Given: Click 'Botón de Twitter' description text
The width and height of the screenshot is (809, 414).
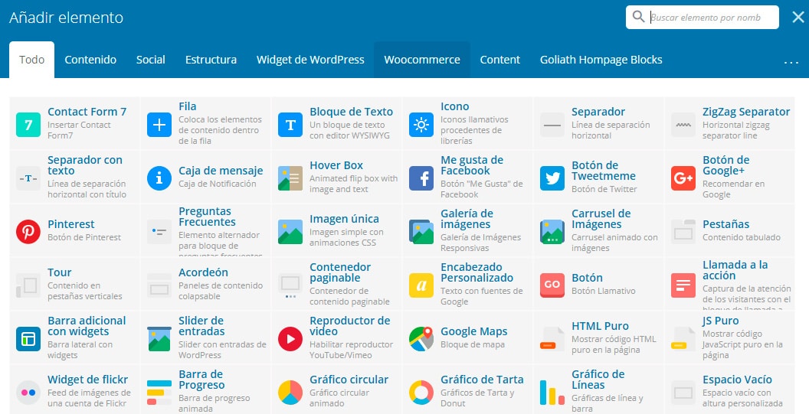Looking at the screenshot, I should (x=604, y=189).
